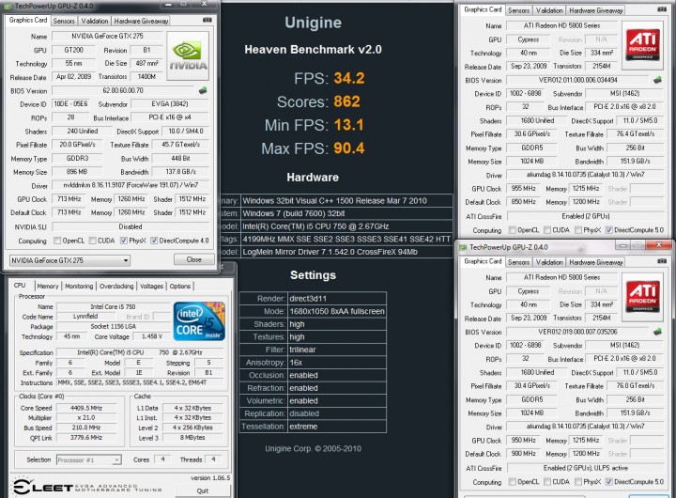The width and height of the screenshot is (676, 498).
Task: Click the Close button in the GTX 275 GPU-Z window
Action: point(194,259)
